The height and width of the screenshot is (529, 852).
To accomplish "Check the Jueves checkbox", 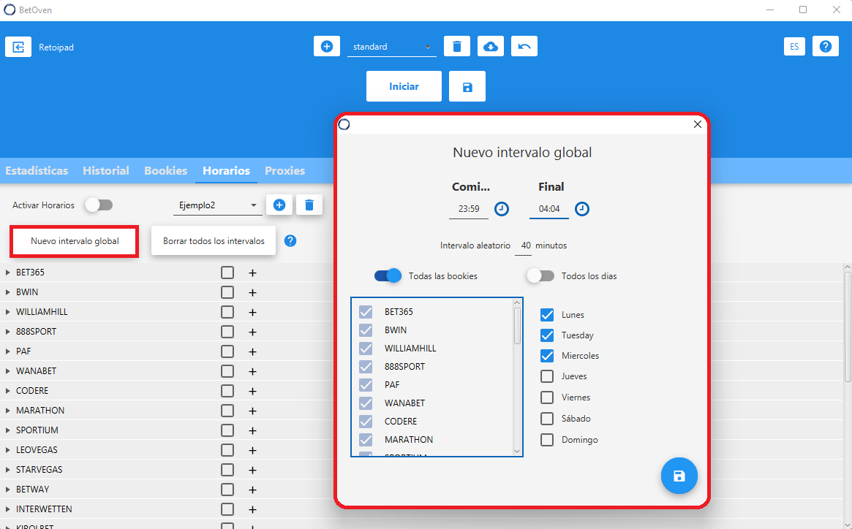I will coord(546,376).
